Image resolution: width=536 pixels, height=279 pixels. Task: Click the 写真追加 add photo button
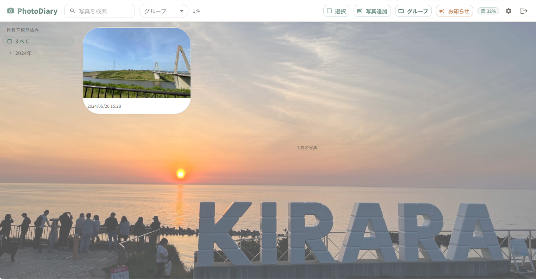click(x=372, y=11)
